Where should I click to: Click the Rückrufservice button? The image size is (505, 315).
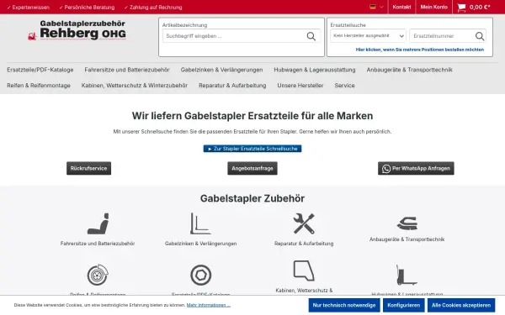pos(88,169)
